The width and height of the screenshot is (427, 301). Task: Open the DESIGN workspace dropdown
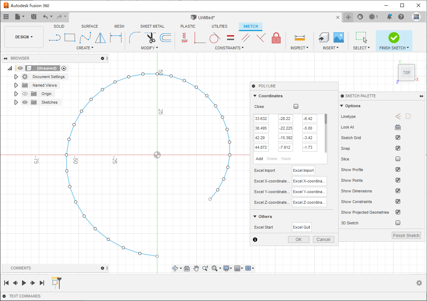[24, 37]
